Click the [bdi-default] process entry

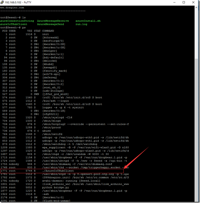53,58
